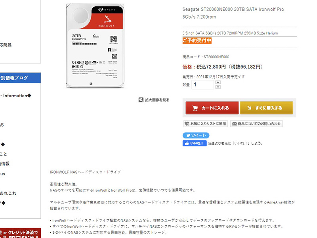Open the Information sidebar item
The height and width of the screenshot is (238, 317).
coord(16,96)
